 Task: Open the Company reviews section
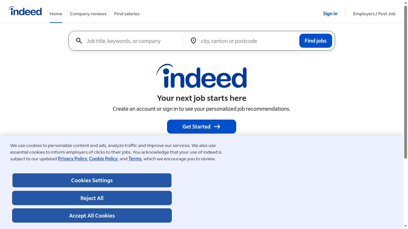[x=88, y=14]
